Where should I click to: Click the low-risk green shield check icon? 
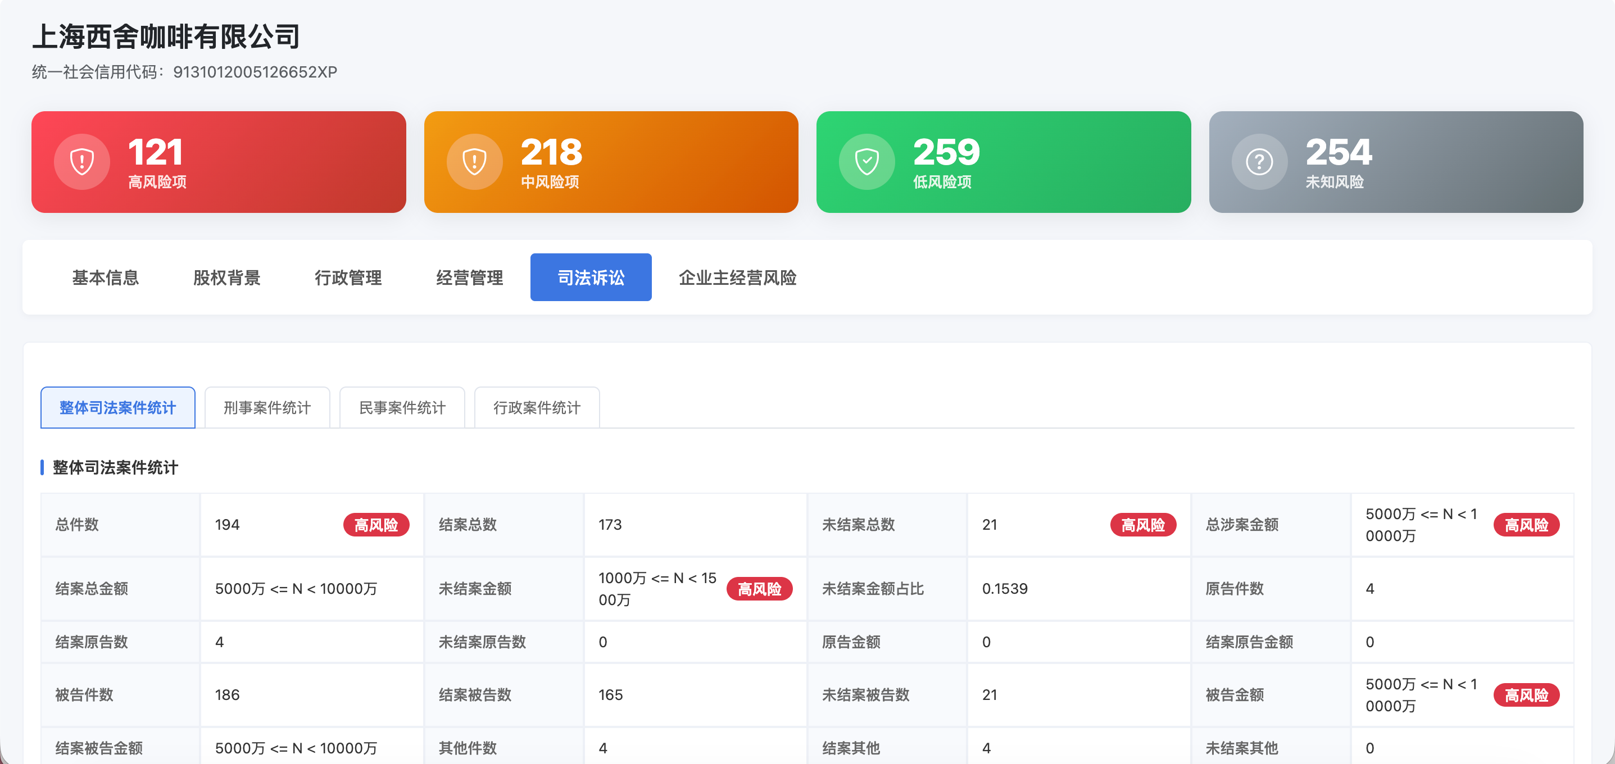[867, 162]
